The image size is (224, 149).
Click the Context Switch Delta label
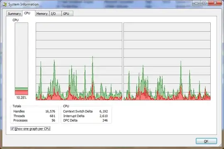click(x=78, y=111)
